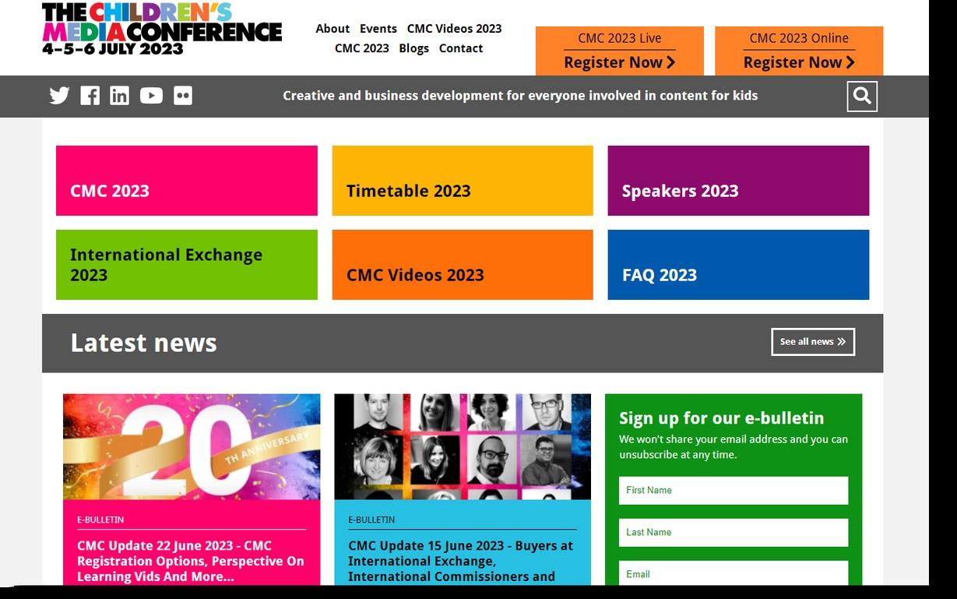
Task: Open CMC Update 22 June 2023 article
Action: [x=191, y=561]
